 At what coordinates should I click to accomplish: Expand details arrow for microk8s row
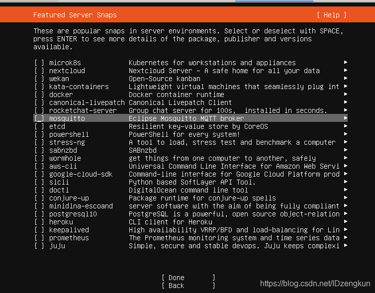pyautogui.click(x=346, y=62)
